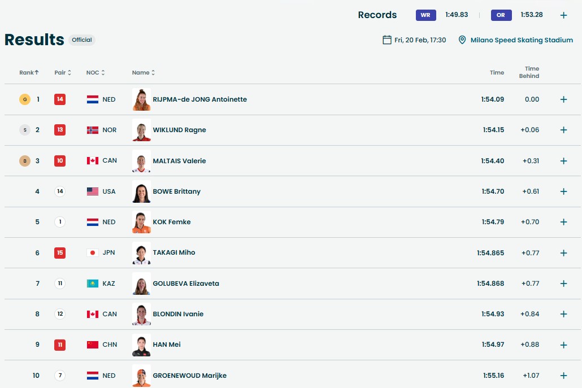Viewport: 582px width, 388px height.
Task: Click the WR world record badge
Action: tap(425, 15)
